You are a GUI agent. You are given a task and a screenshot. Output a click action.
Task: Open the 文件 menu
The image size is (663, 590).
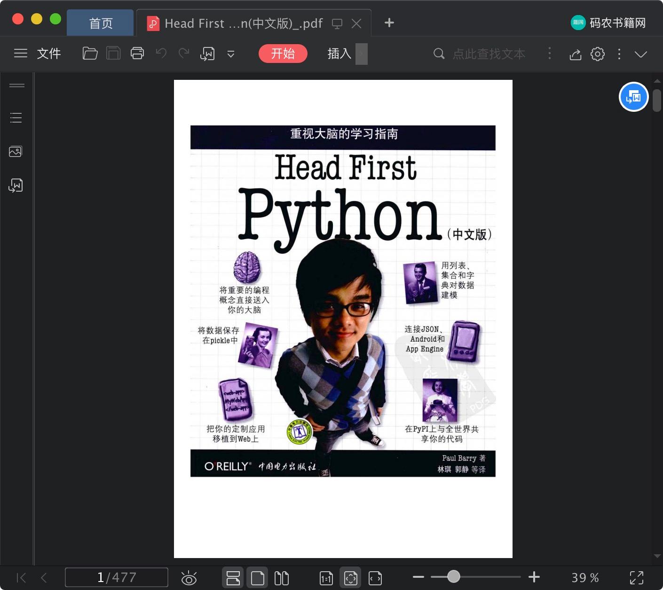49,54
